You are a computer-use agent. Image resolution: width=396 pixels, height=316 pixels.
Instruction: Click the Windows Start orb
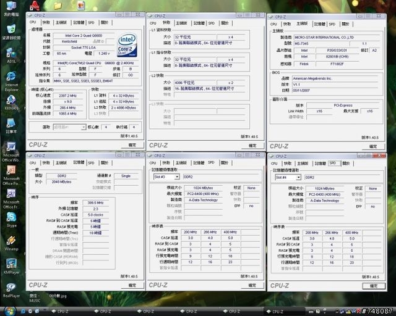pyautogui.click(x=10, y=311)
